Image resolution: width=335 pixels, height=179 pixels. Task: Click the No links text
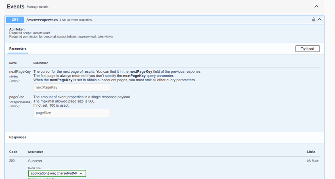click(x=312, y=161)
